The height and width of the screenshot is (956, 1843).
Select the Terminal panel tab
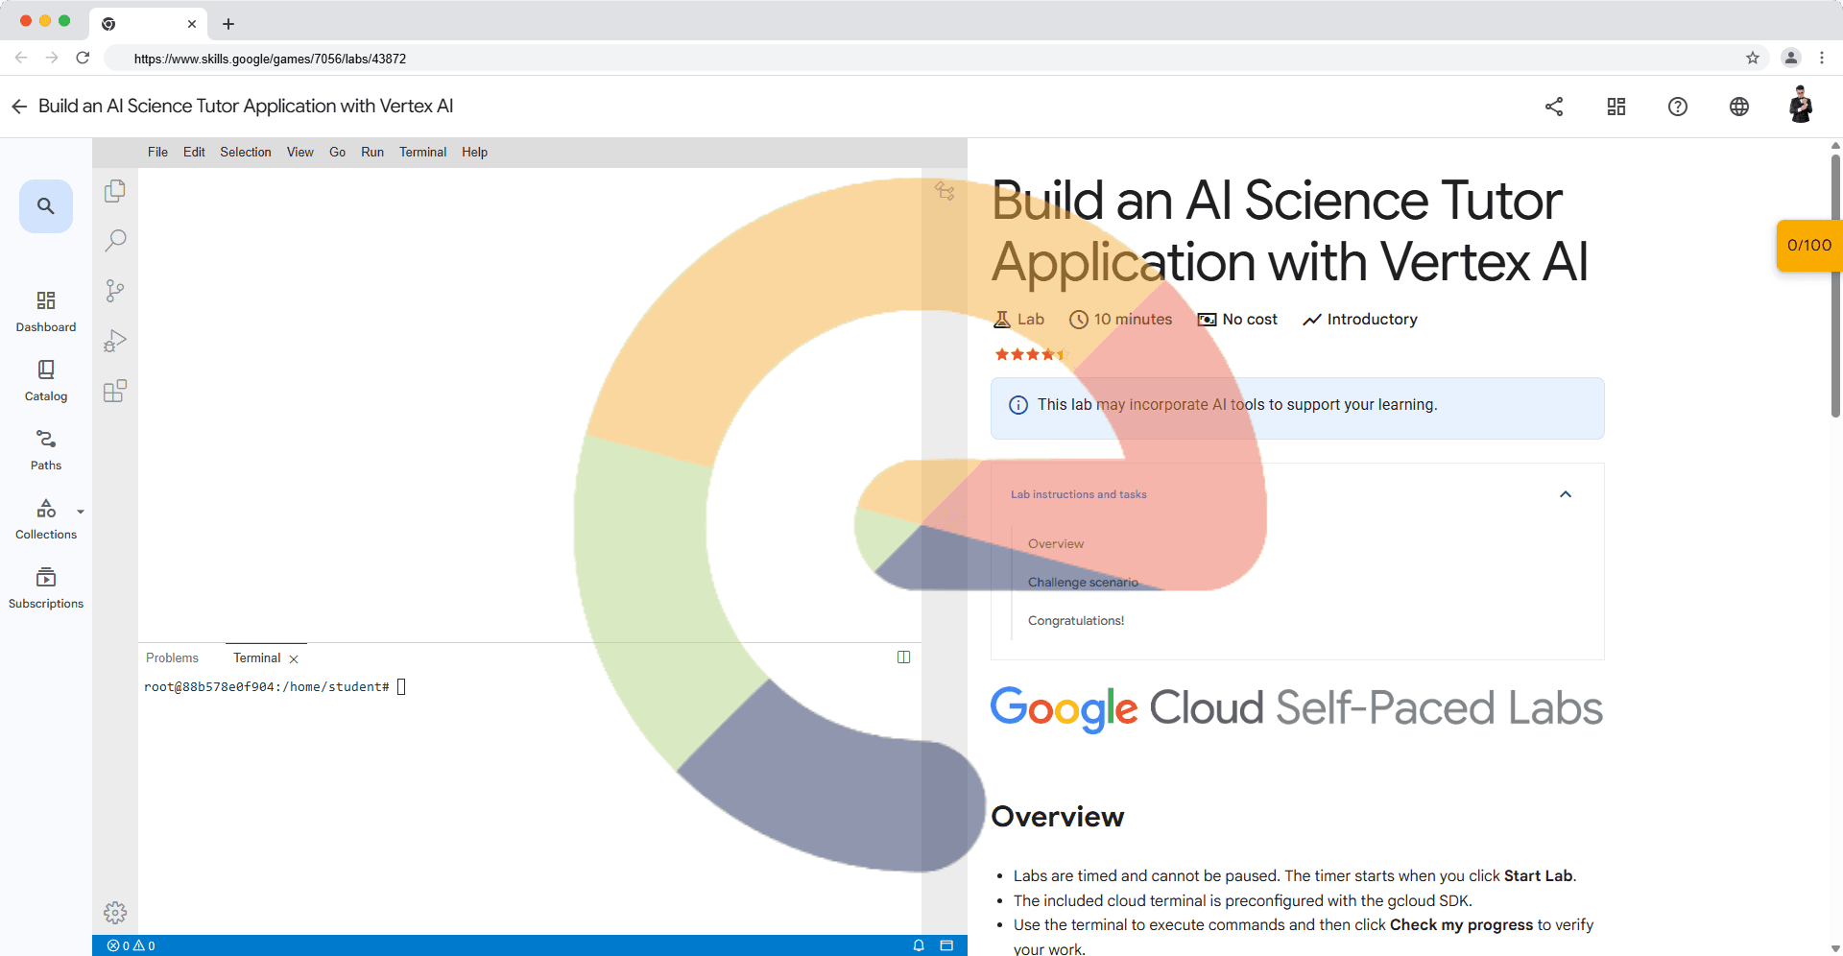pyautogui.click(x=256, y=657)
